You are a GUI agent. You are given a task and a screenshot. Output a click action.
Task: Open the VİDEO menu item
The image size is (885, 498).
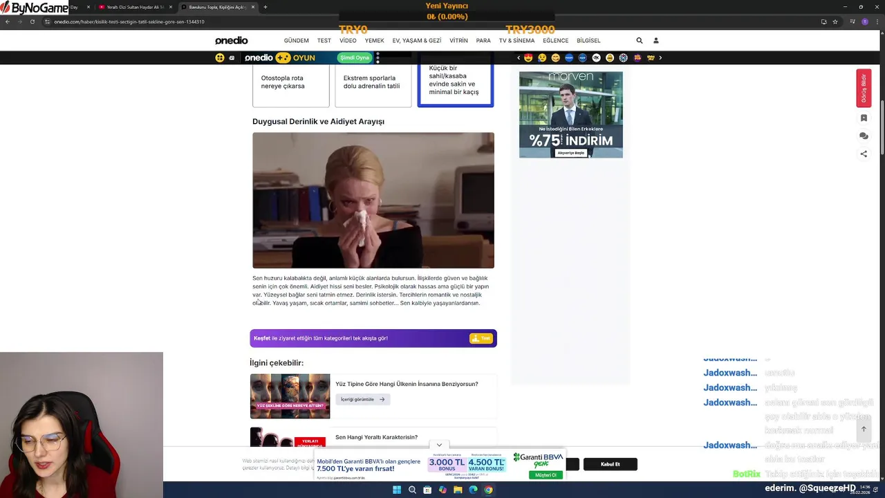pyautogui.click(x=348, y=41)
